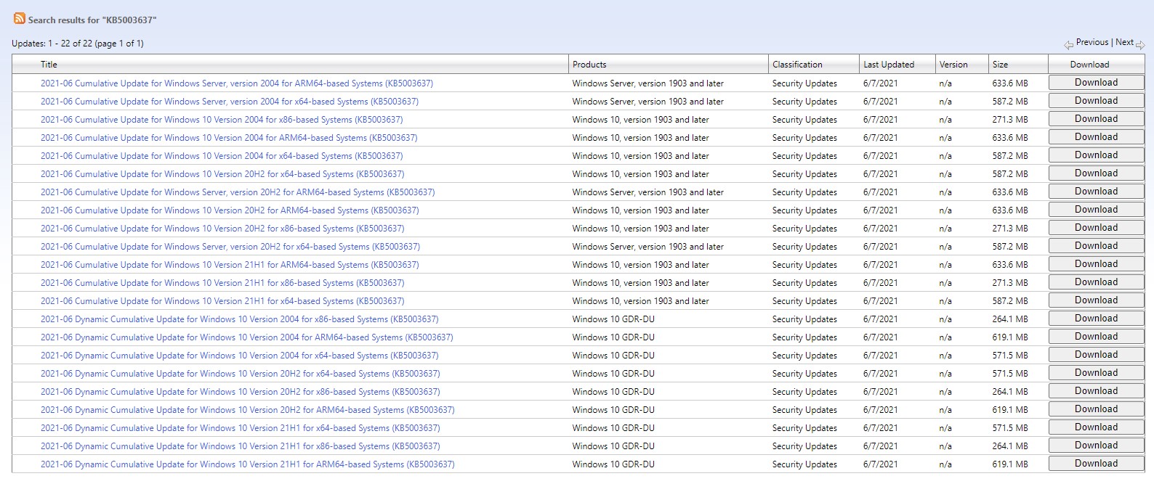This screenshot has height=484, width=1154.
Task: Download Windows 10 2004 x64 cumulative update
Action: 1096,155
